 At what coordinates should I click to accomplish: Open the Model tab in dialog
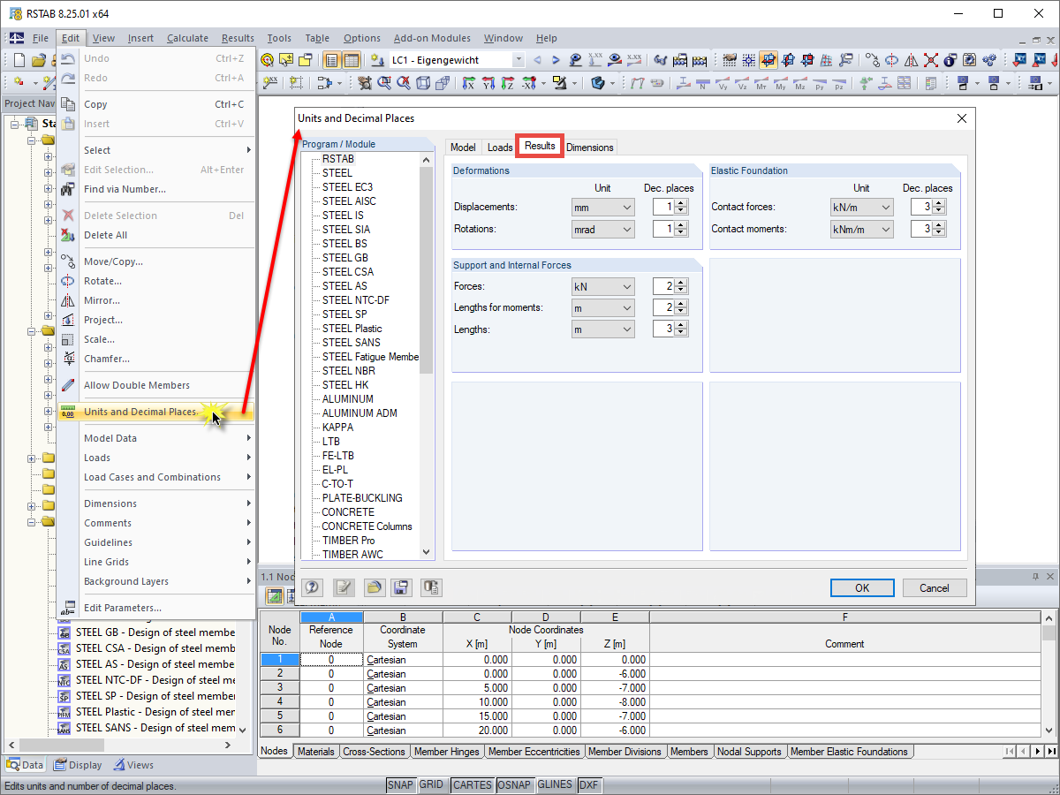(463, 148)
